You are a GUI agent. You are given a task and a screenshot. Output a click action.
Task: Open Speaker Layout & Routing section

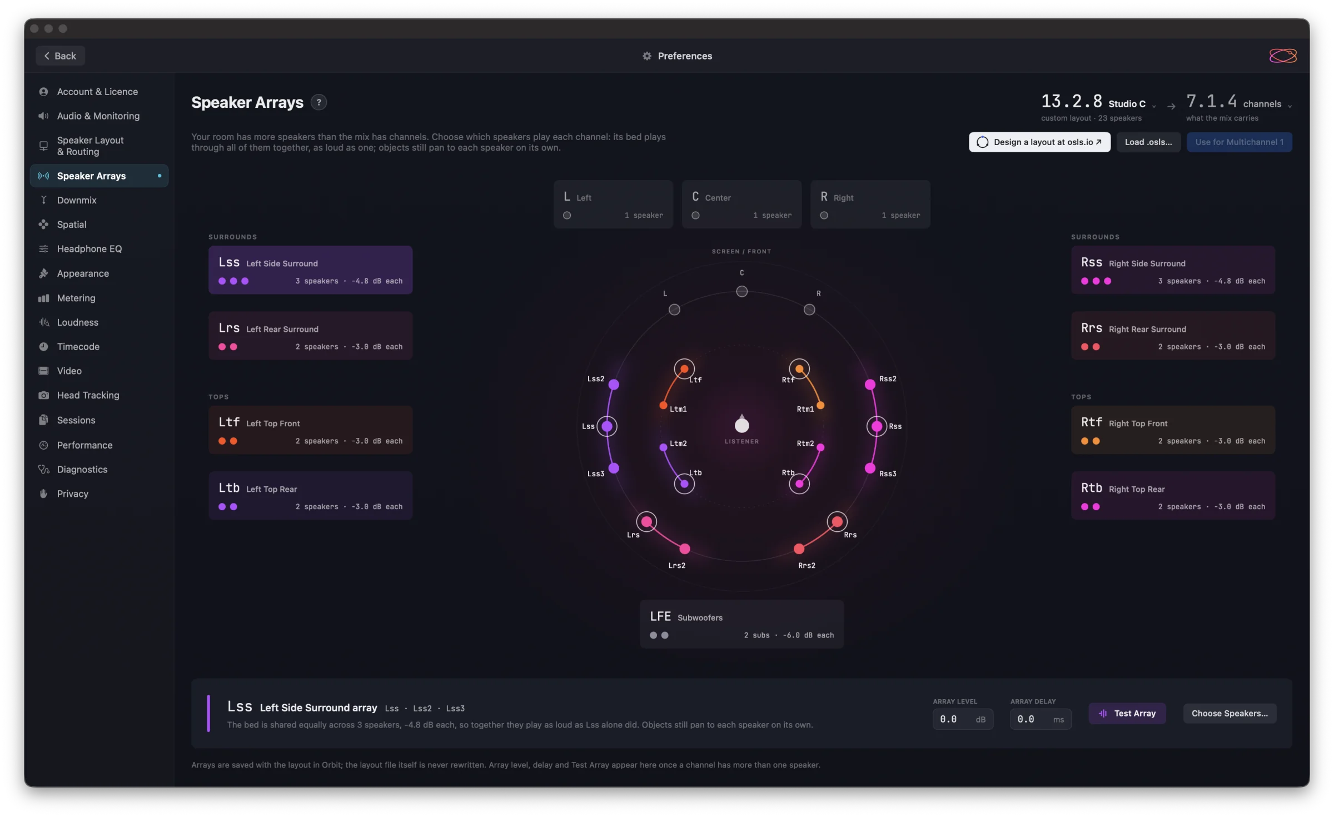(x=99, y=146)
